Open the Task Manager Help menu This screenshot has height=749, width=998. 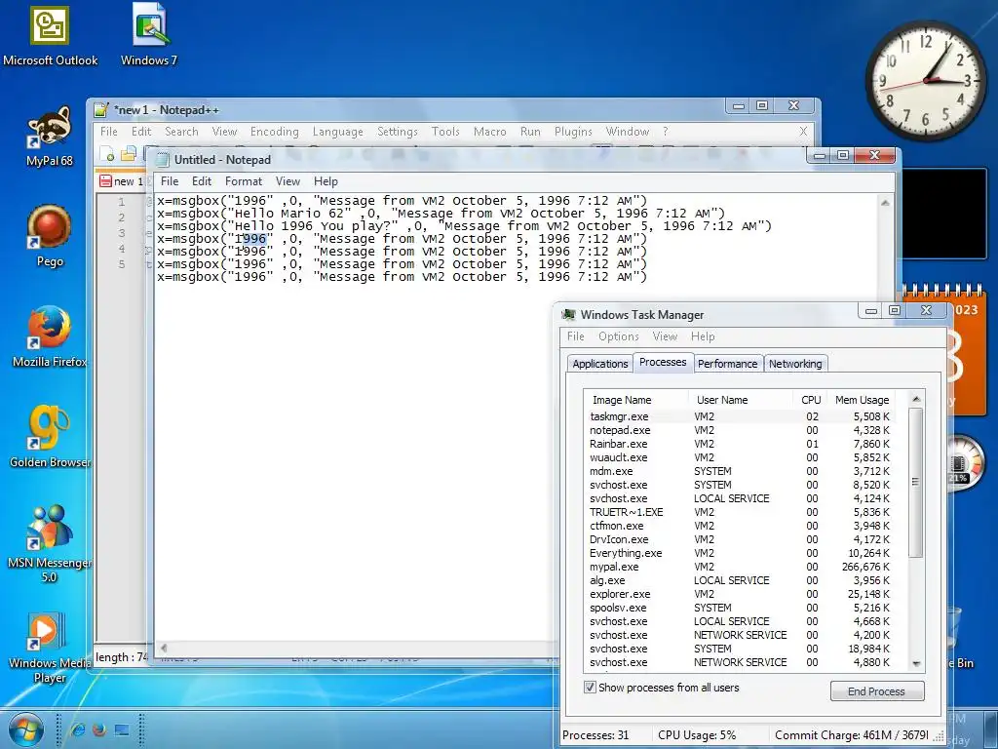point(703,336)
